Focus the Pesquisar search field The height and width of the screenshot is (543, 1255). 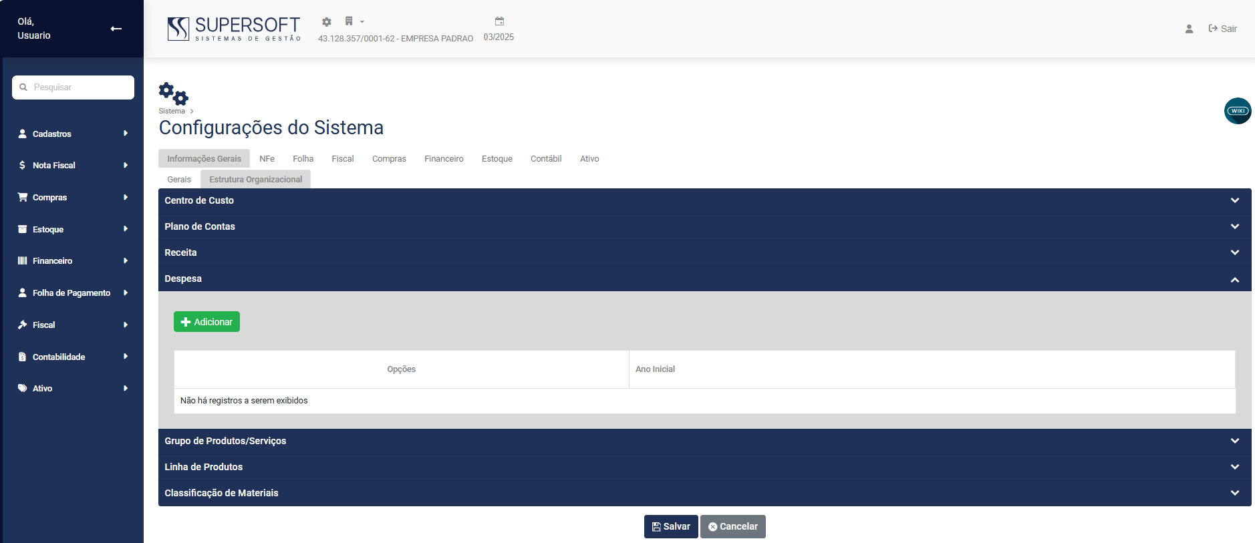click(74, 87)
